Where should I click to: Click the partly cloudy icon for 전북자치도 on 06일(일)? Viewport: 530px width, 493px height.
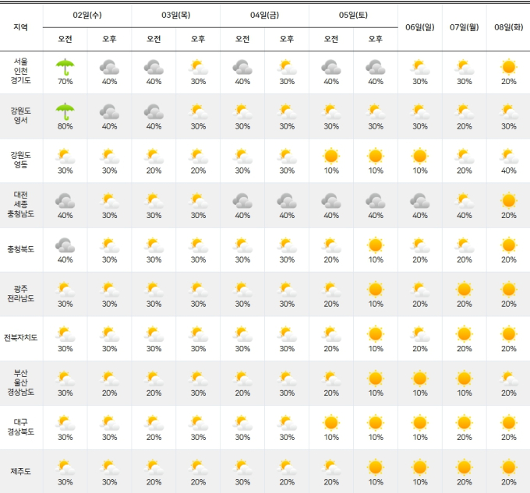coord(420,334)
